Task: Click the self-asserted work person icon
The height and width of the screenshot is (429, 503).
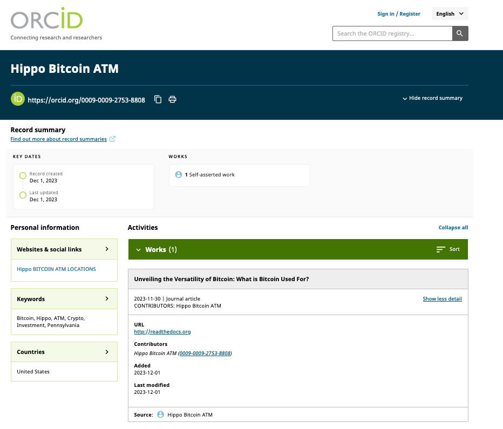Action: (179, 174)
